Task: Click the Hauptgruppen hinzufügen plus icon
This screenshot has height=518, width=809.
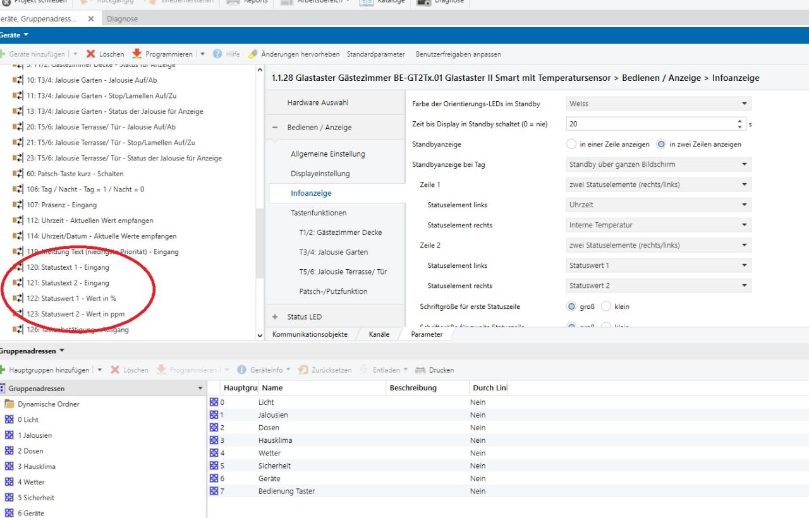Action: click(3, 370)
